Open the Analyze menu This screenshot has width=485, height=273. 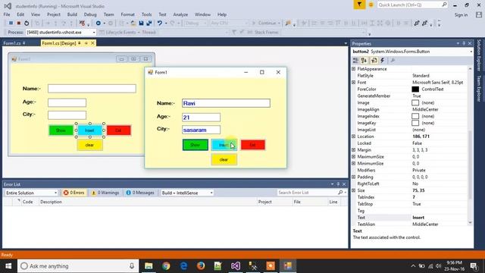180,14
